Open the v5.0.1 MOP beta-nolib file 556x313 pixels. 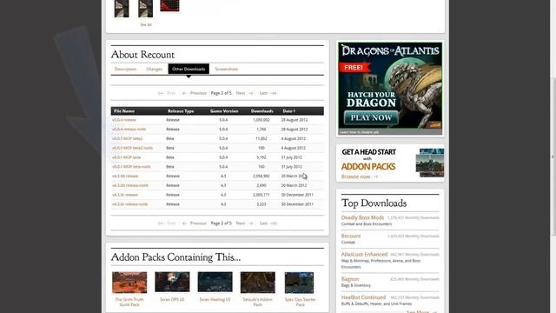(x=131, y=166)
